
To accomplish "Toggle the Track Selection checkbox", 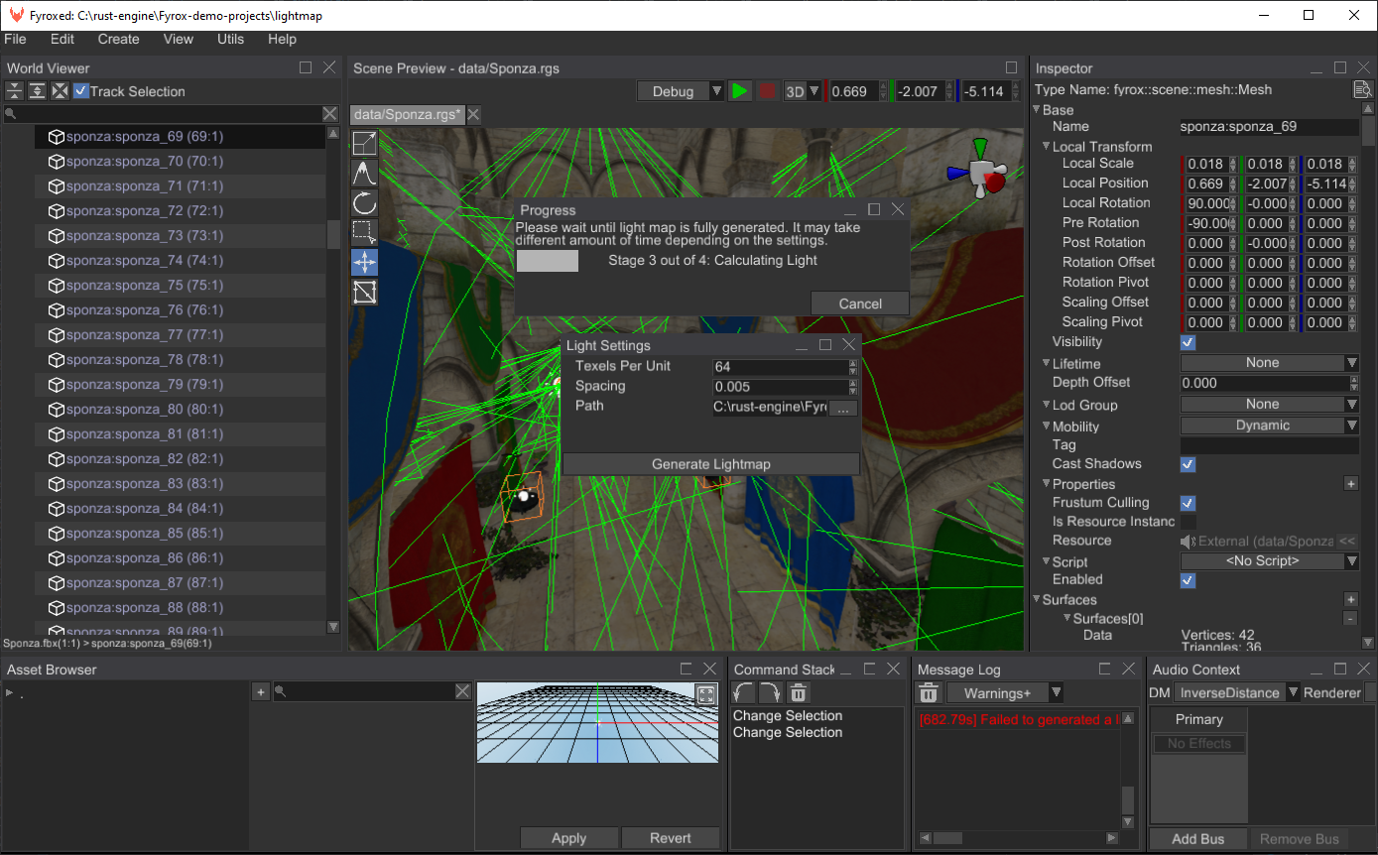I will (x=81, y=91).
